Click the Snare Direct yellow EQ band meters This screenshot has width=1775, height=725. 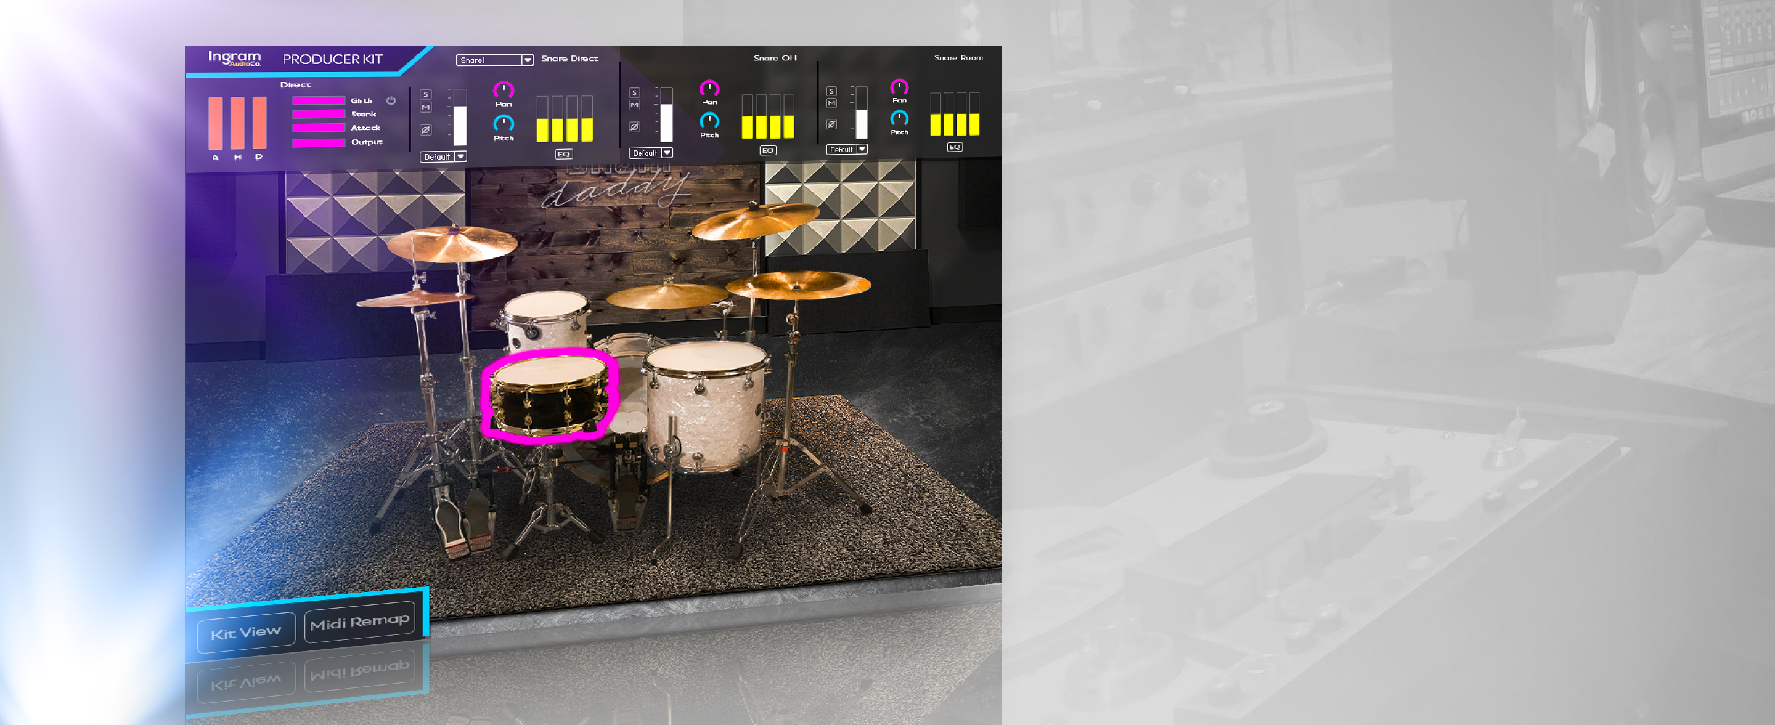(565, 119)
